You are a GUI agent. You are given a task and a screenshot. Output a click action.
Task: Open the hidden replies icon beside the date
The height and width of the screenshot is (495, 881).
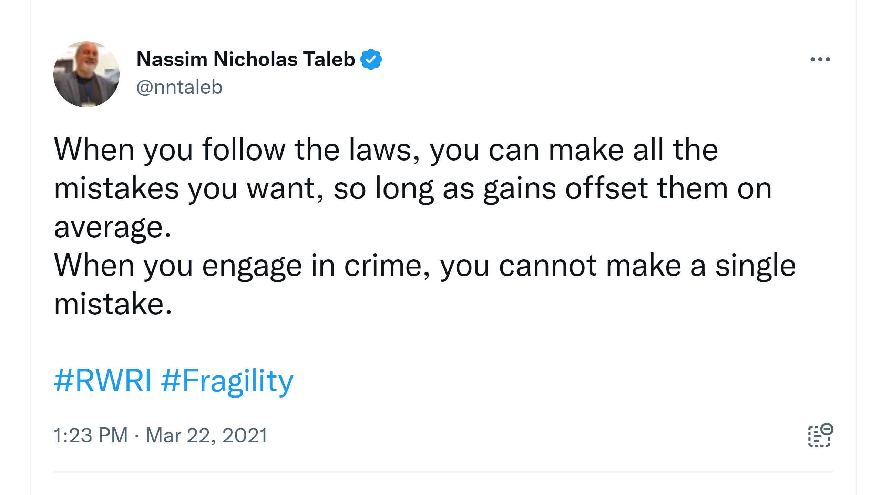820,435
